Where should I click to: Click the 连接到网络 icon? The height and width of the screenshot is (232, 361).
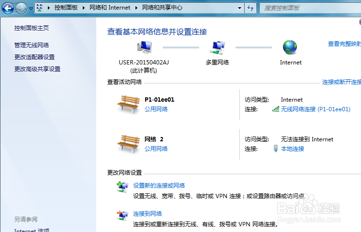122,216
